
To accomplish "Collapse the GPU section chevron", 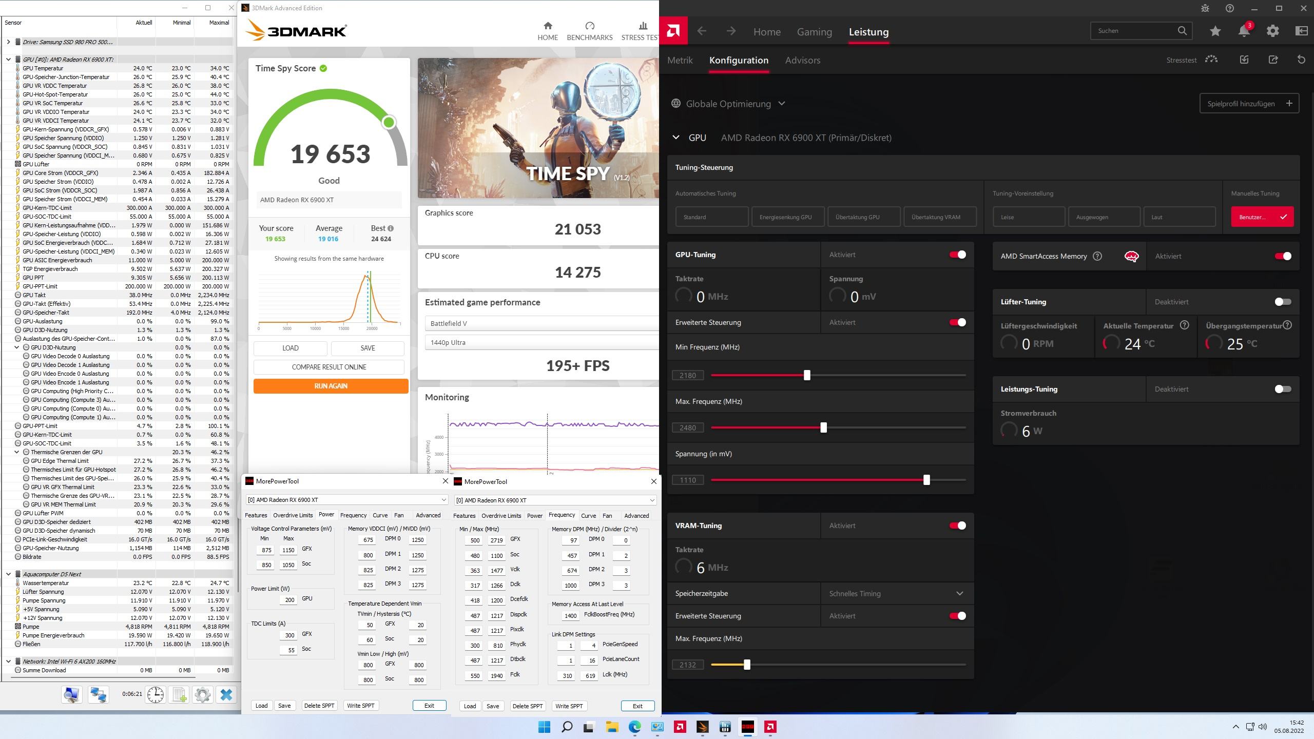I will [676, 138].
